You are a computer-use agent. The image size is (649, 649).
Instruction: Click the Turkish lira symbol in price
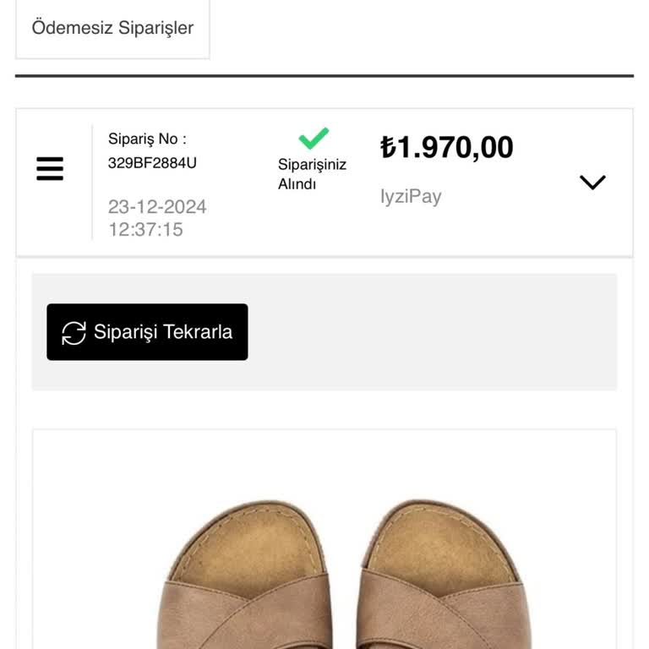(x=388, y=148)
